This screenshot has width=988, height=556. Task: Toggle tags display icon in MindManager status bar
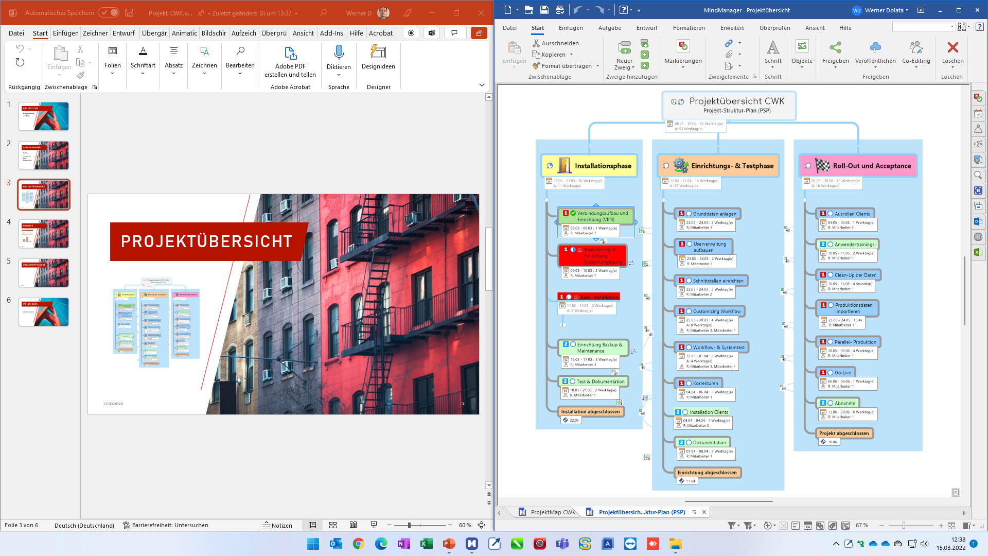833,526
